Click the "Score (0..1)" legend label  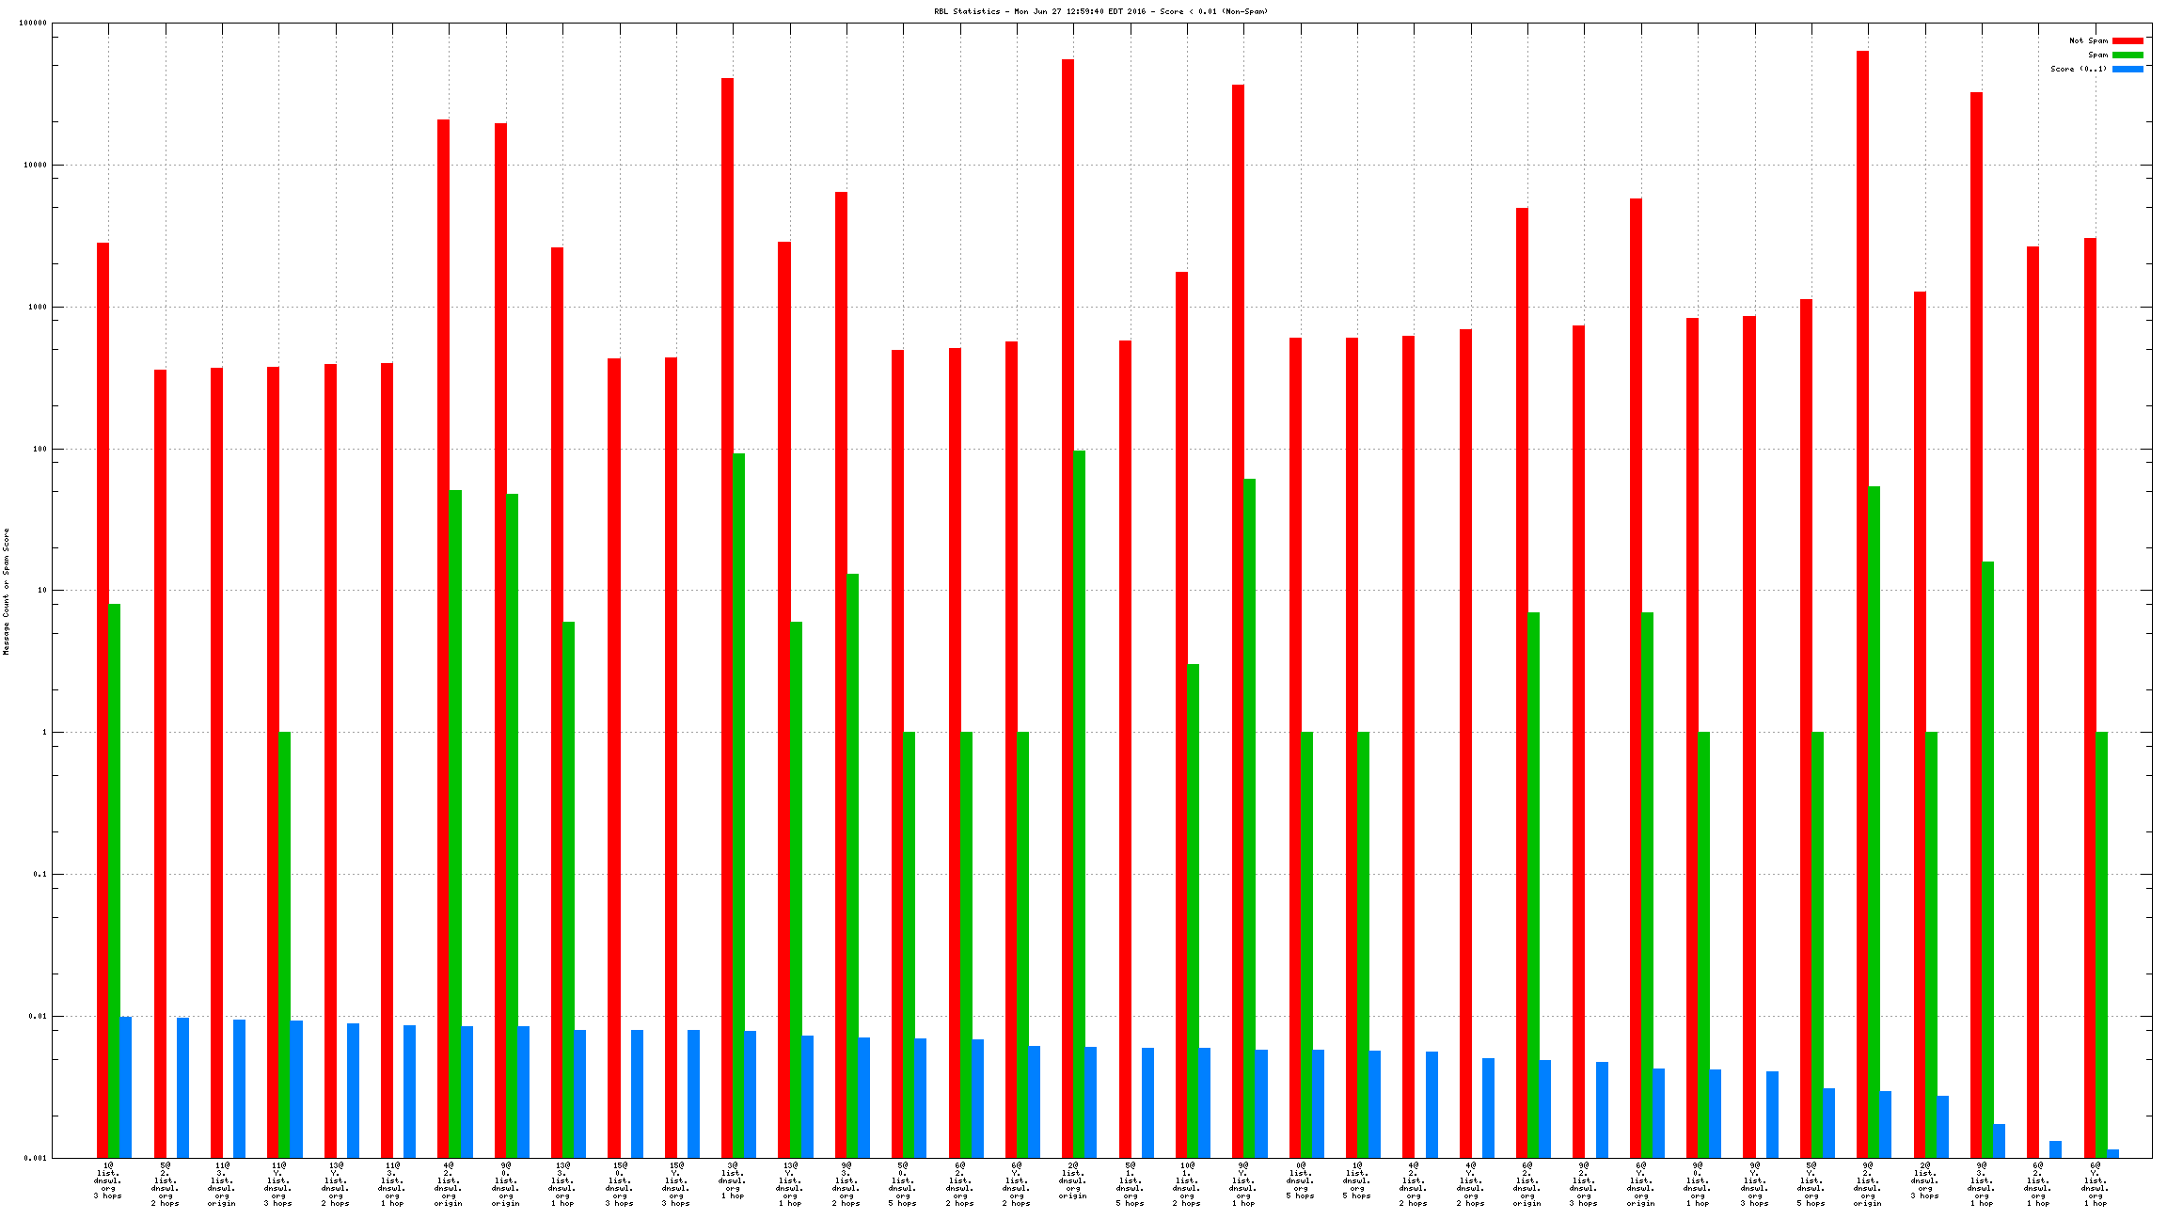point(2079,69)
